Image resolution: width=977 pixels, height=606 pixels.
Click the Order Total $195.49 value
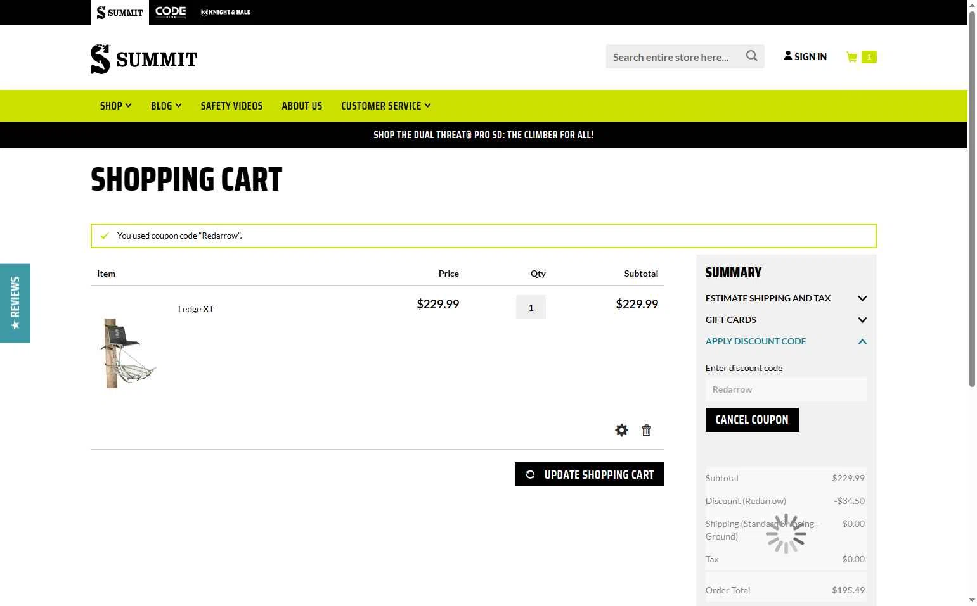click(848, 590)
